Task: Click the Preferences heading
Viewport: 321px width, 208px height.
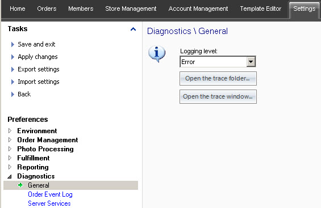Action: 28,120
